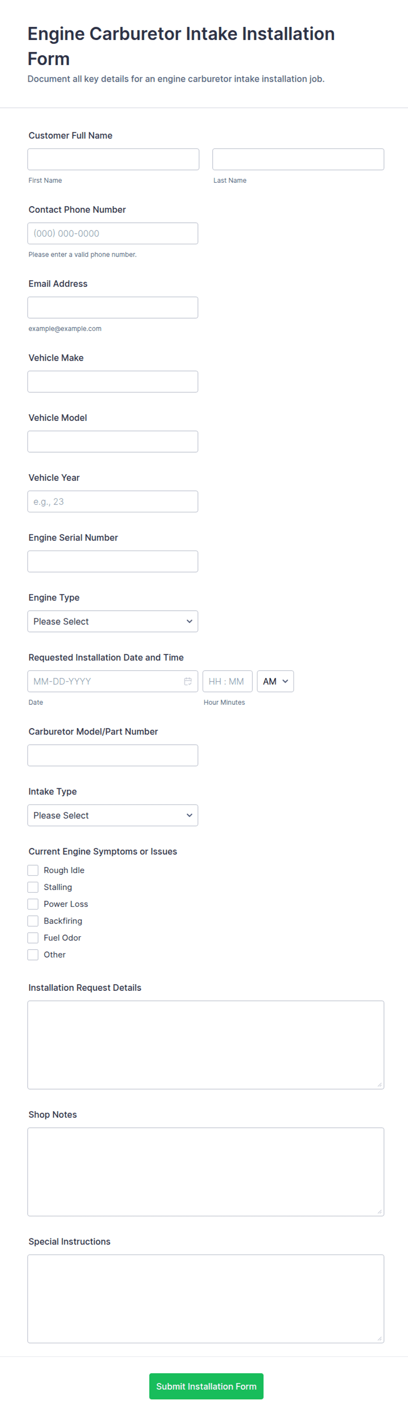Image resolution: width=408 pixels, height=1421 pixels.
Task: Click the Email Address input field
Action: click(113, 307)
